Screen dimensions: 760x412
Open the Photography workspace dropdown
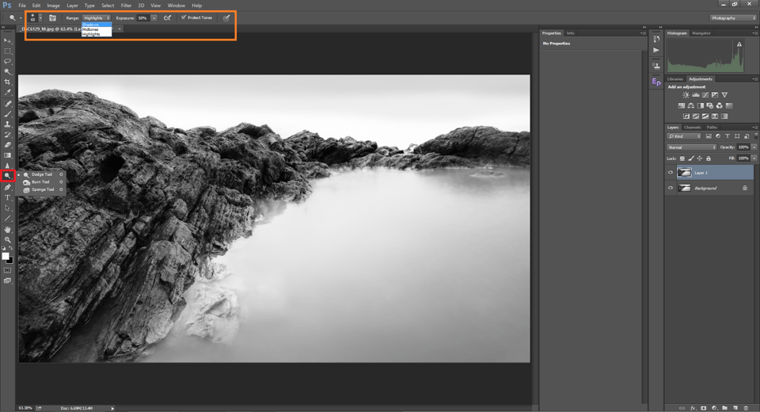point(733,18)
